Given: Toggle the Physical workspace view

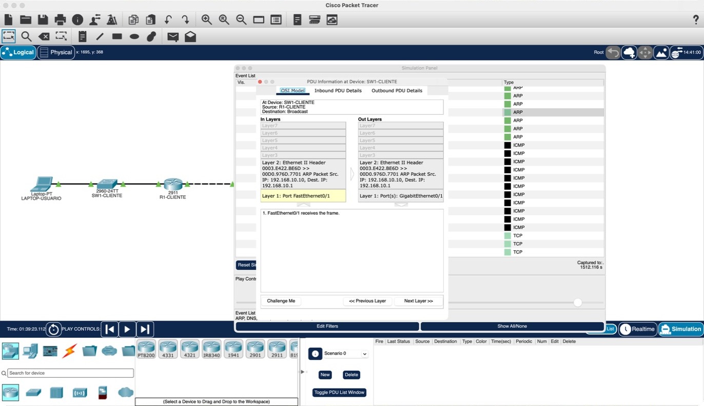Looking at the screenshot, I should 56,52.
